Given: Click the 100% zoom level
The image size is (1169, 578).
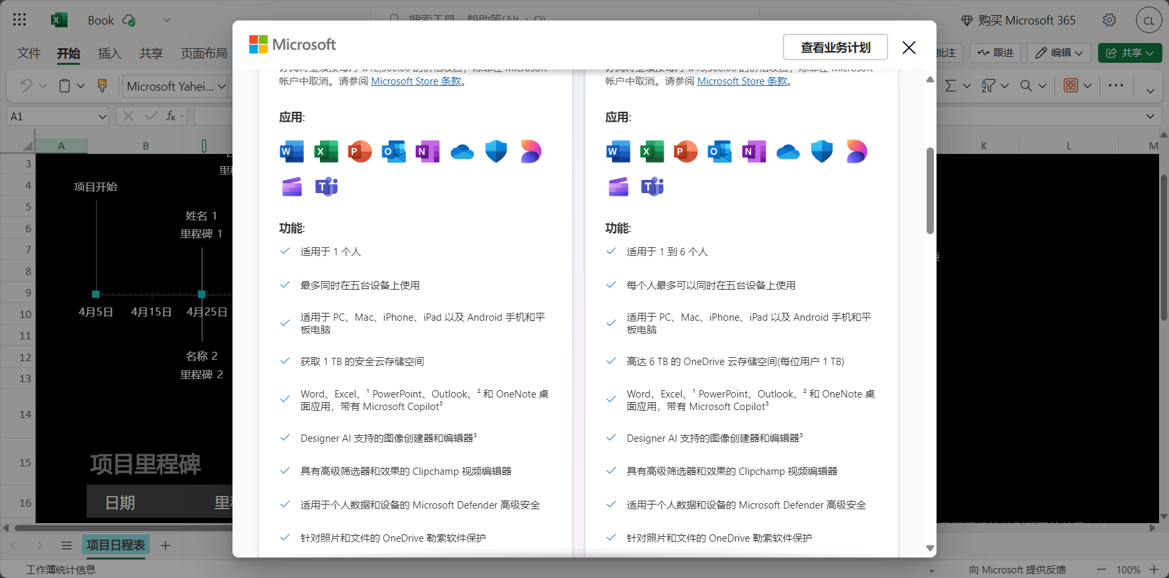Looking at the screenshot, I should pyautogui.click(x=1128, y=569).
